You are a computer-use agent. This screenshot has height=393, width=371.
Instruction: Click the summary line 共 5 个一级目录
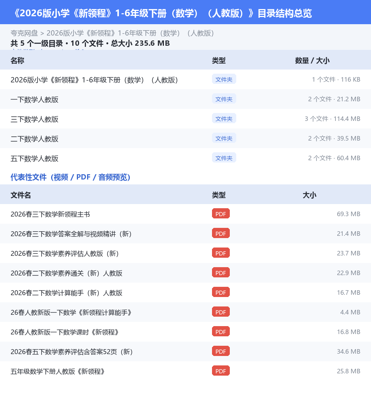pyautogui.click(x=90, y=43)
